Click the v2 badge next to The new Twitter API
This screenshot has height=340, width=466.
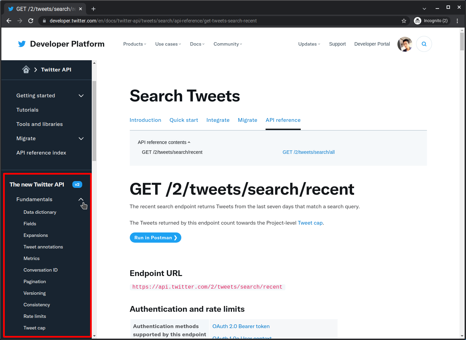point(77,184)
